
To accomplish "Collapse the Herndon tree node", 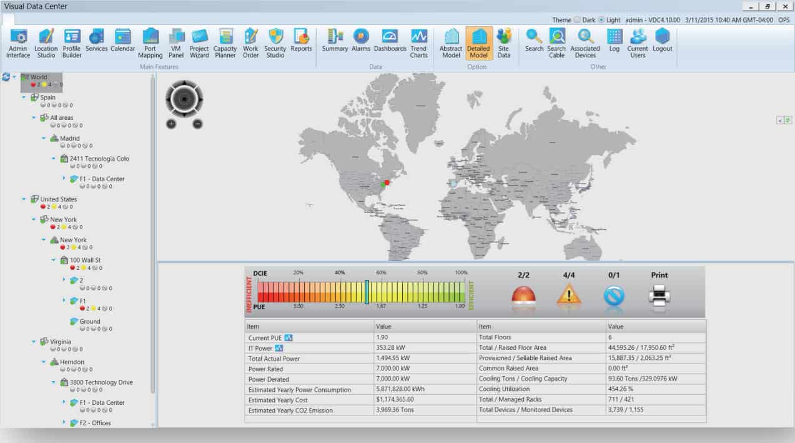I will tap(44, 362).
